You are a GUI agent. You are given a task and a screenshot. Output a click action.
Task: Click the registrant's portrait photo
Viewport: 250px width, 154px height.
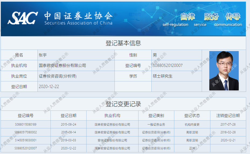click(224, 71)
